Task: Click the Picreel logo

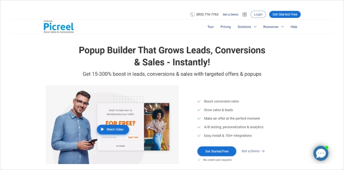Action: [59, 27]
